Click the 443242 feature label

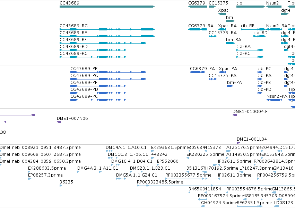[x=159, y=154]
